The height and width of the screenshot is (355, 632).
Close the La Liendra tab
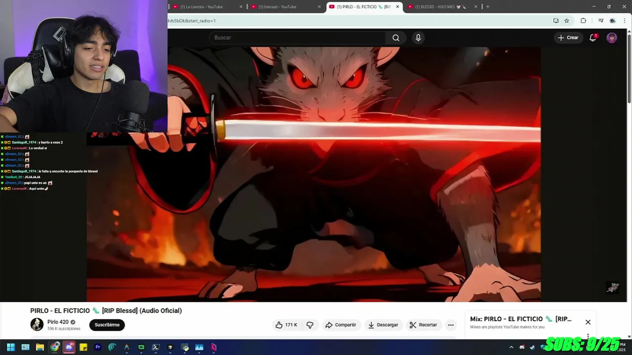click(241, 7)
